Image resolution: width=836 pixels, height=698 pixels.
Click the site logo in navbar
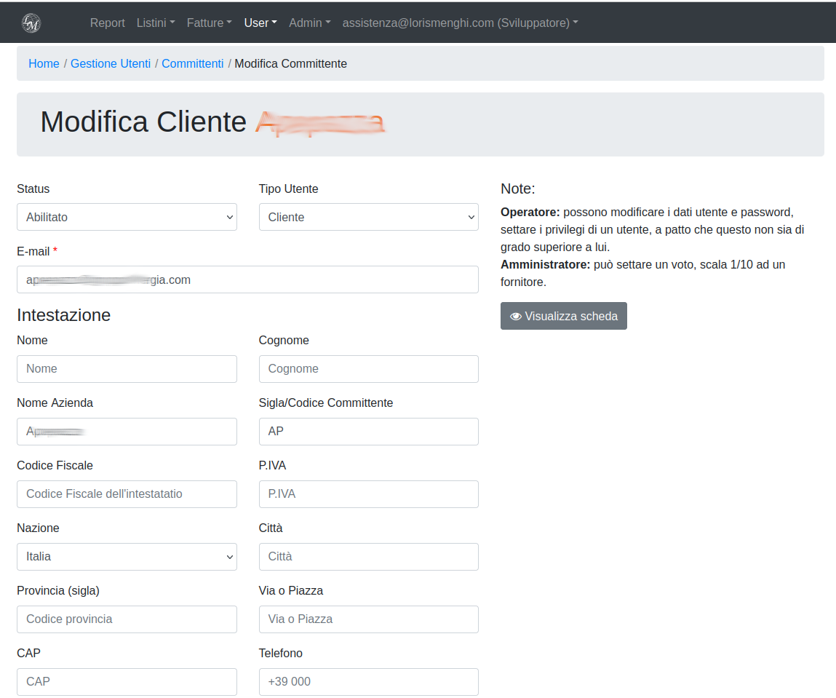(31, 23)
